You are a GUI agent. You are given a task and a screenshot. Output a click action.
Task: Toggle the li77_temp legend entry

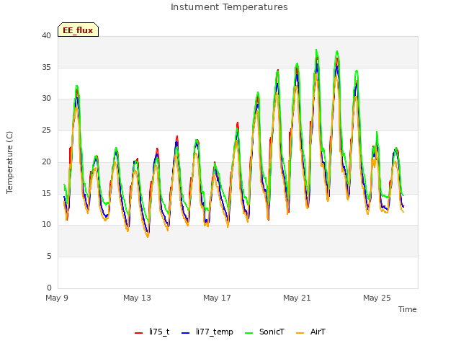[207, 332]
